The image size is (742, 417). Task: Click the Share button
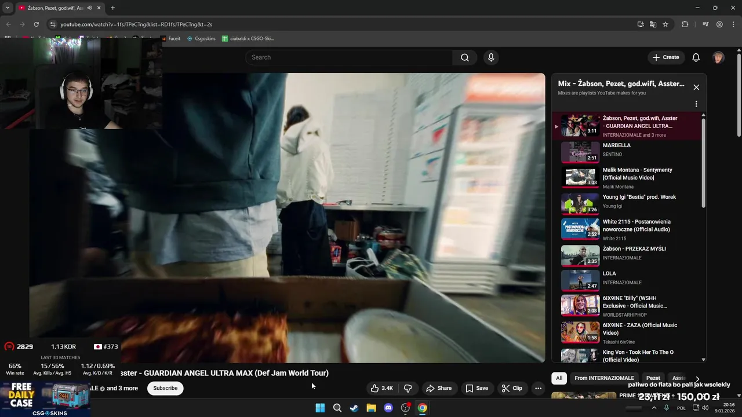point(438,388)
